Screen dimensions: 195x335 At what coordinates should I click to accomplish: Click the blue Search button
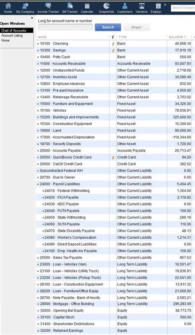(x=108, y=27)
